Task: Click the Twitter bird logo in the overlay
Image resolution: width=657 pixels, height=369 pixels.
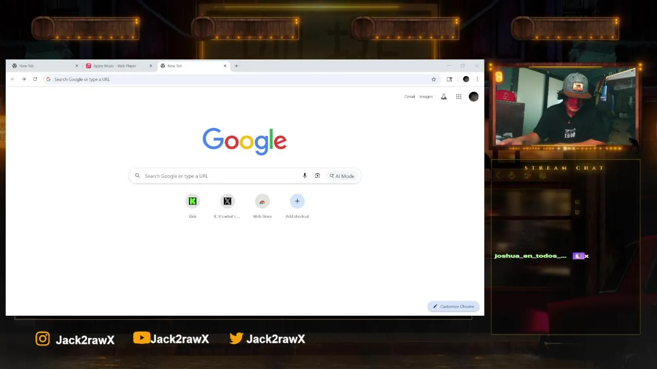Action: (236, 338)
